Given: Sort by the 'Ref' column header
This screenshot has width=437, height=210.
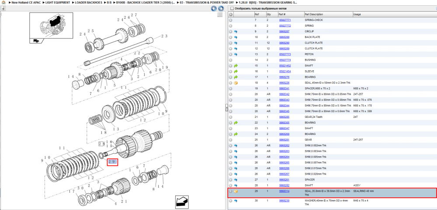Looking at the screenshot, I should [257, 14].
